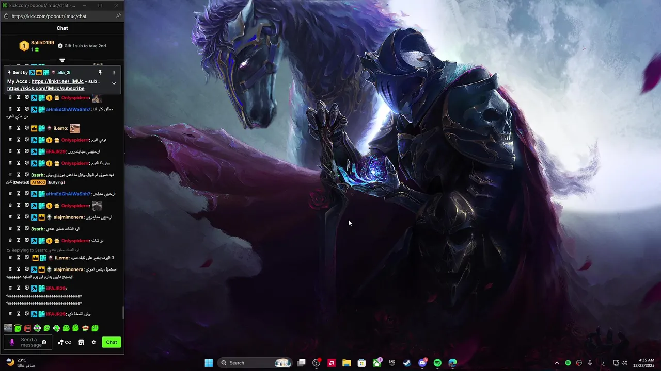
Task: Open the Kick shop storefront icon
Action: click(x=81, y=342)
